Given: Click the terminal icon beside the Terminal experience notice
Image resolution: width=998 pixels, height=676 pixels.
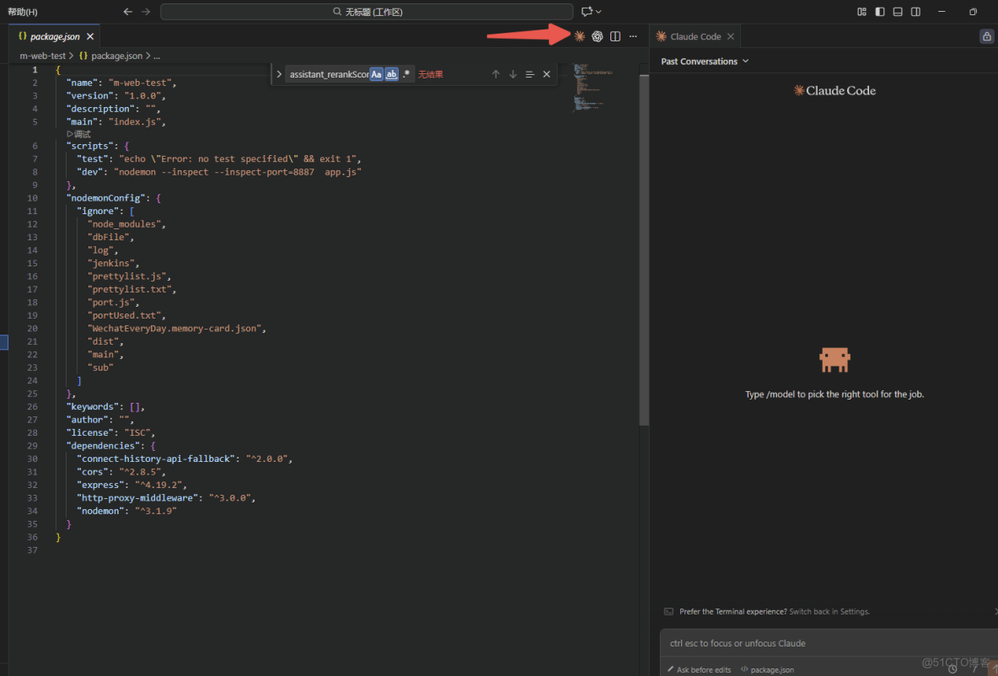Looking at the screenshot, I should coord(669,611).
